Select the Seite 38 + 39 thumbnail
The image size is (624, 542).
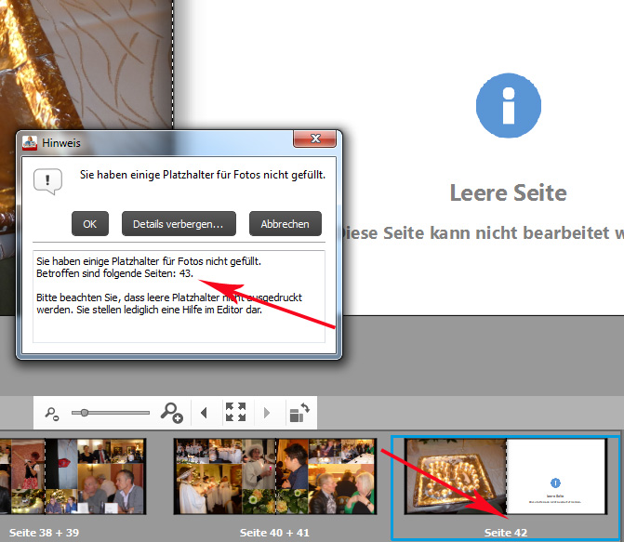[73, 476]
